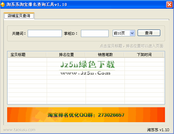Screen dimensions: 174x134
Task: Open the www.taosusu.com link
Action: point(19,130)
